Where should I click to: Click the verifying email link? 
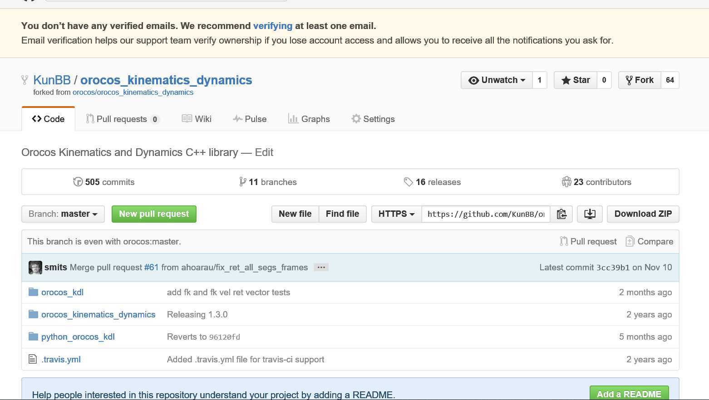click(x=273, y=26)
